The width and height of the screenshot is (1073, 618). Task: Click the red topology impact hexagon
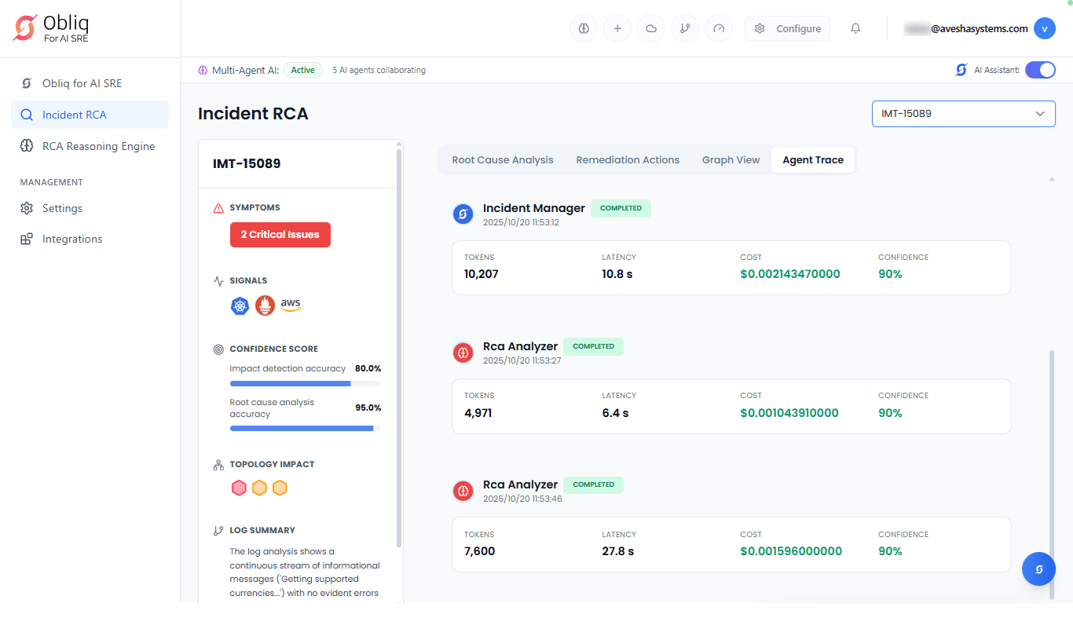[x=239, y=488]
